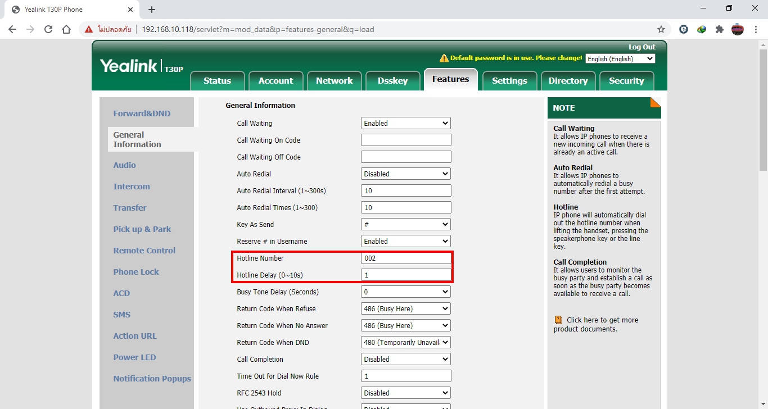Change language using the English dropdown
Image resolution: width=768 pixels, height=409 pixels.
(x=620, y=59)
